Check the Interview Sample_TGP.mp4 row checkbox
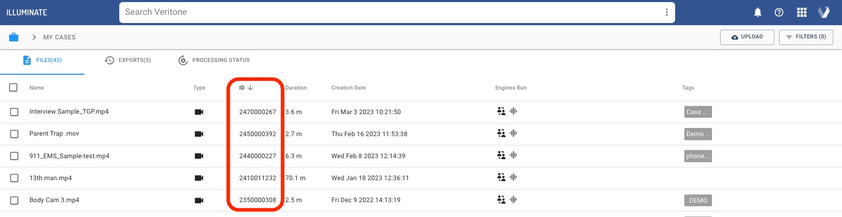 (14, 112)
